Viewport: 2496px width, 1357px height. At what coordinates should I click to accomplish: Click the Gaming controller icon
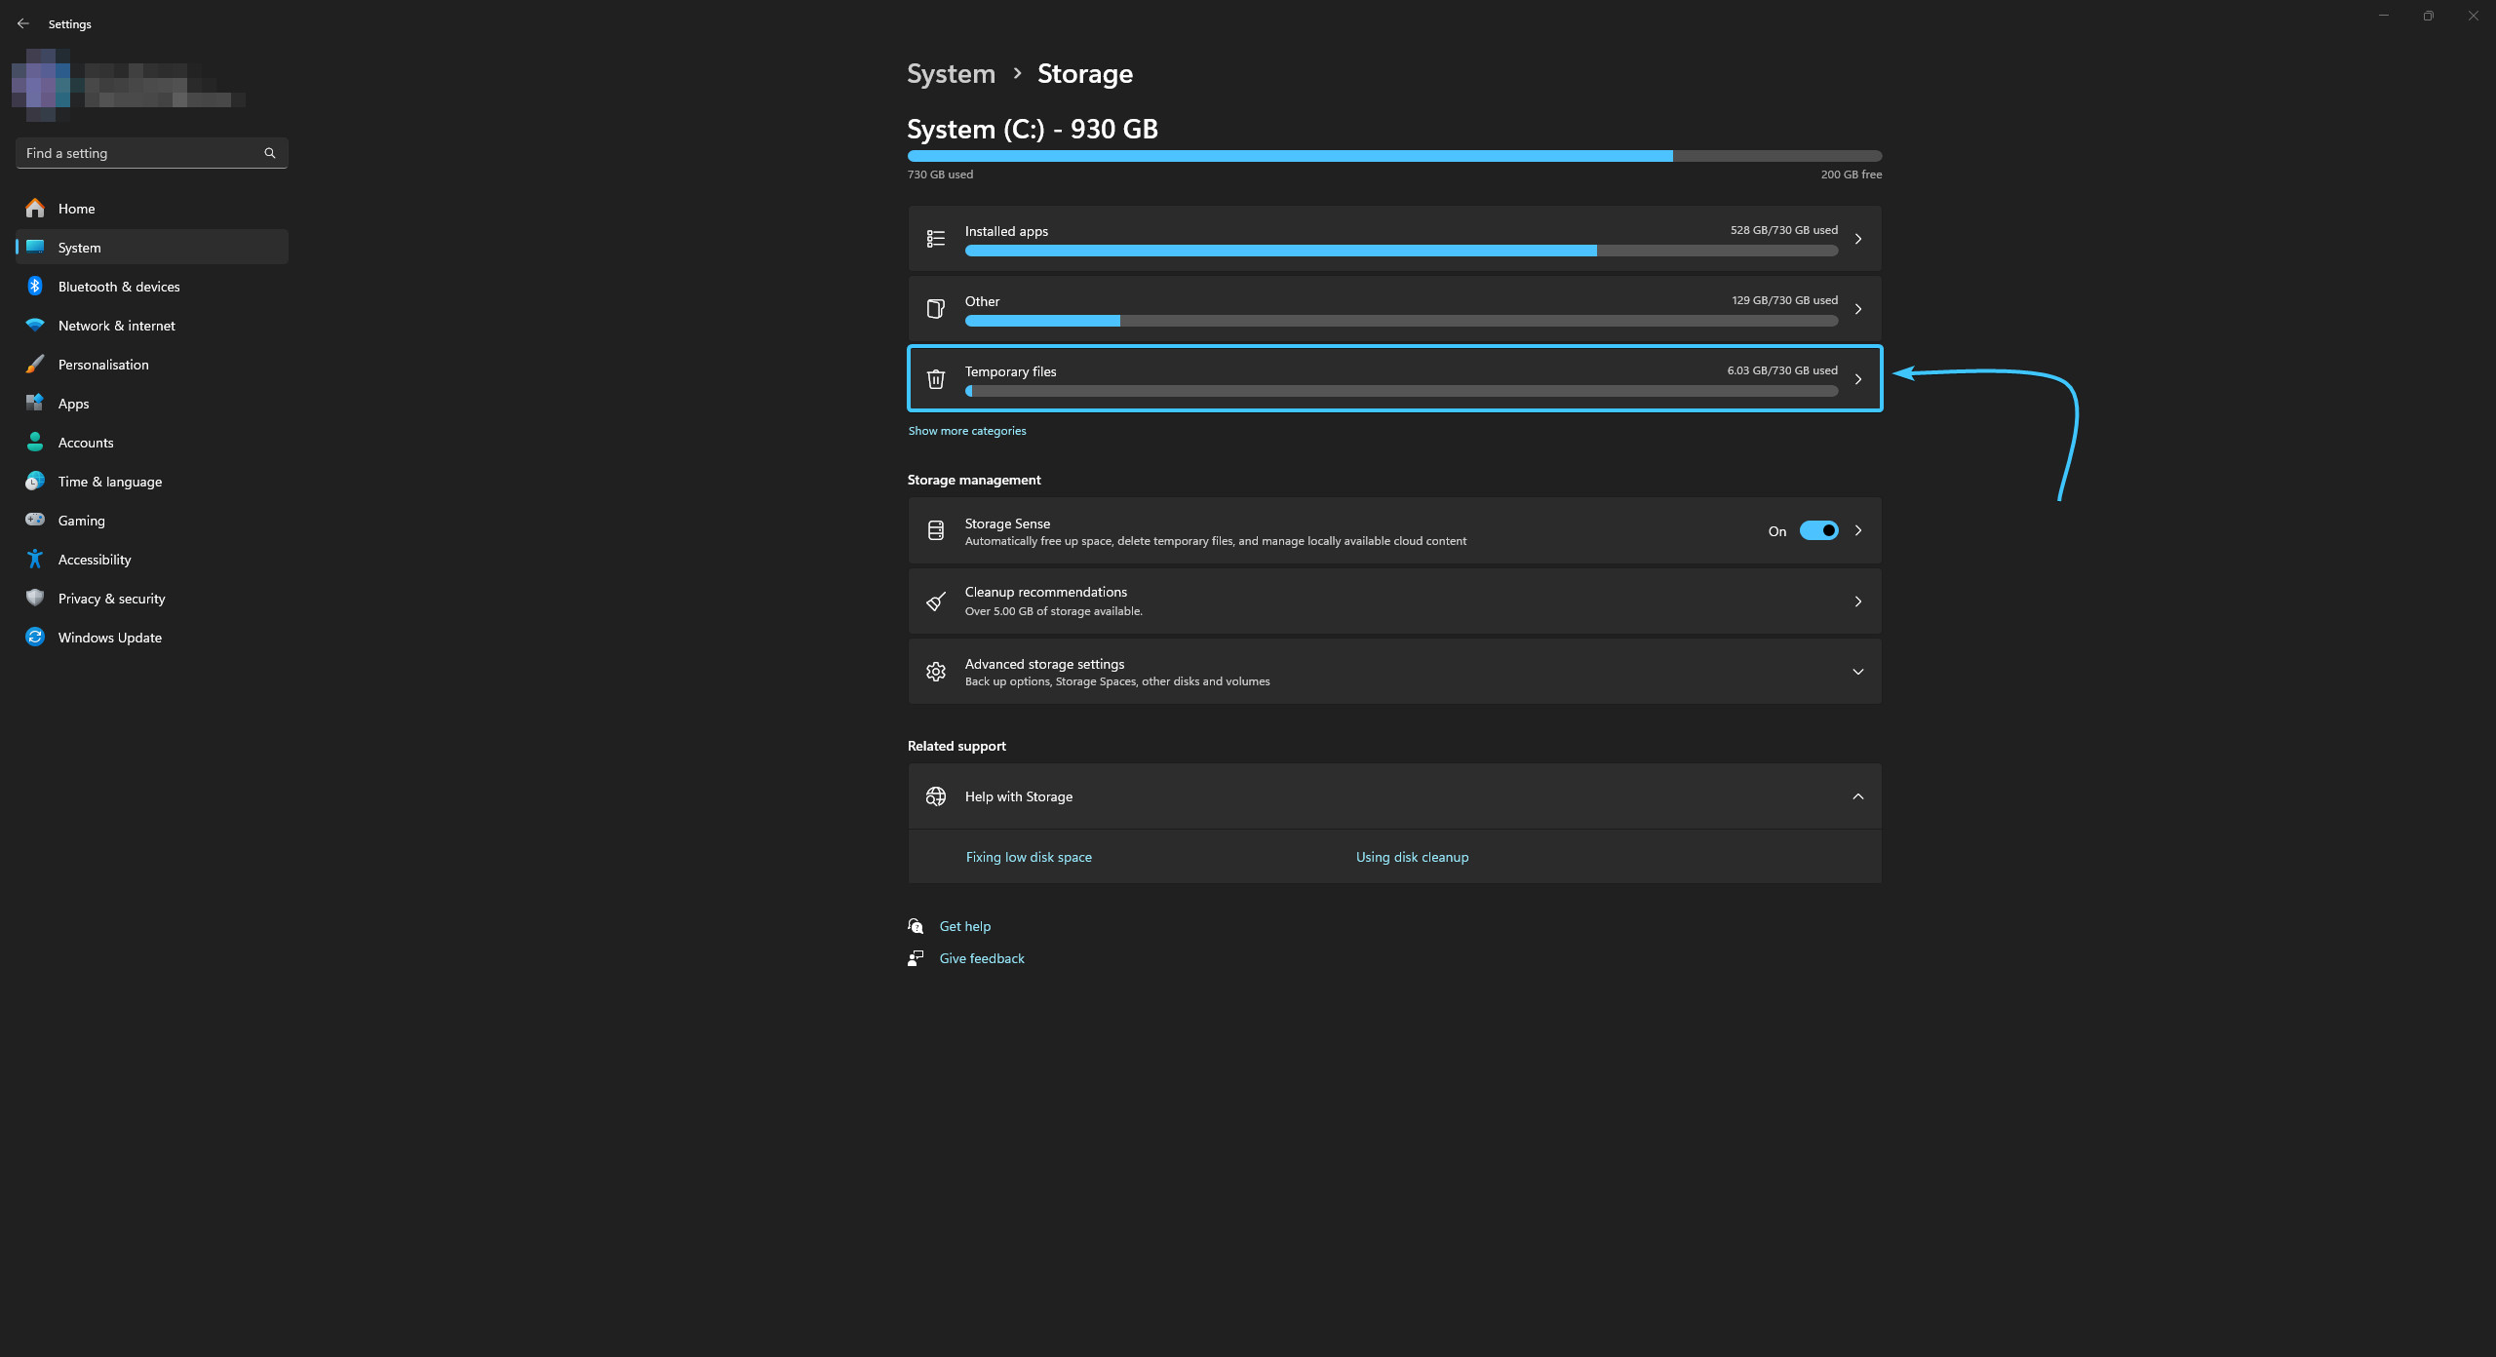coord(35,520)
